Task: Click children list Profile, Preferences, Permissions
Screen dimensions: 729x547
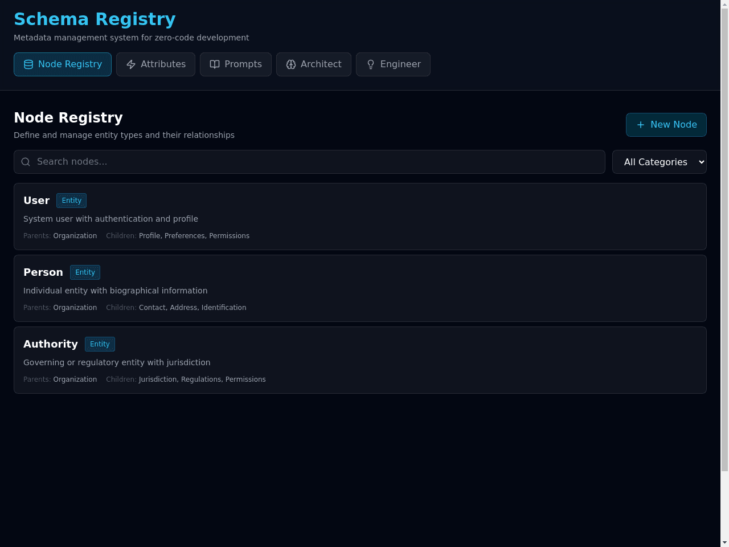Action: click(194, 236)
